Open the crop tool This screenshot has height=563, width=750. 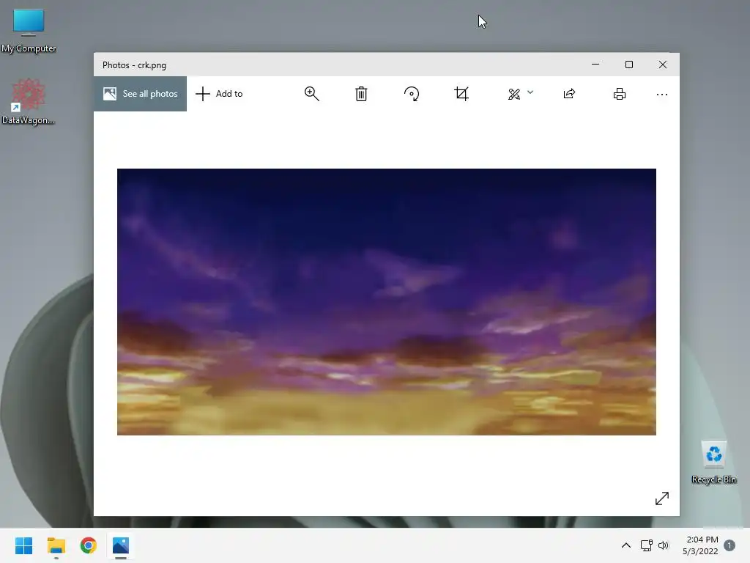pyautogui.click(x=461, y=94)
